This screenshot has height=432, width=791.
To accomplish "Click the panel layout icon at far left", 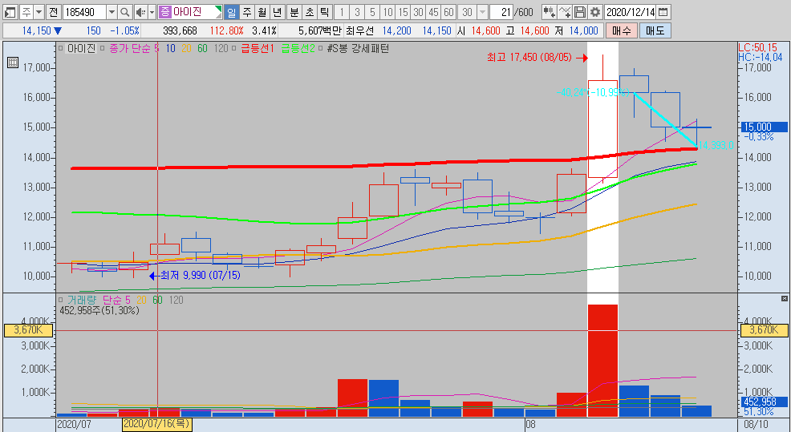I will click(10, 12).
